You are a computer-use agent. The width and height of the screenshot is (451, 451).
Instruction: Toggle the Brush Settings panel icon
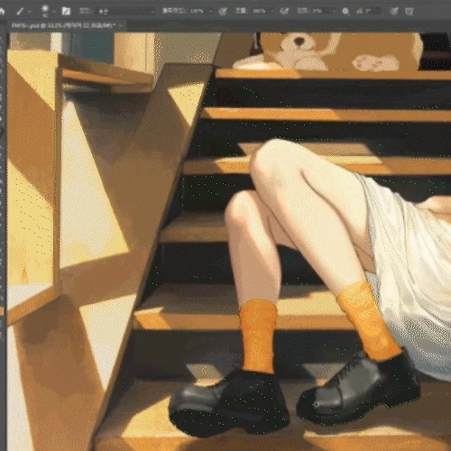point(66,11)
